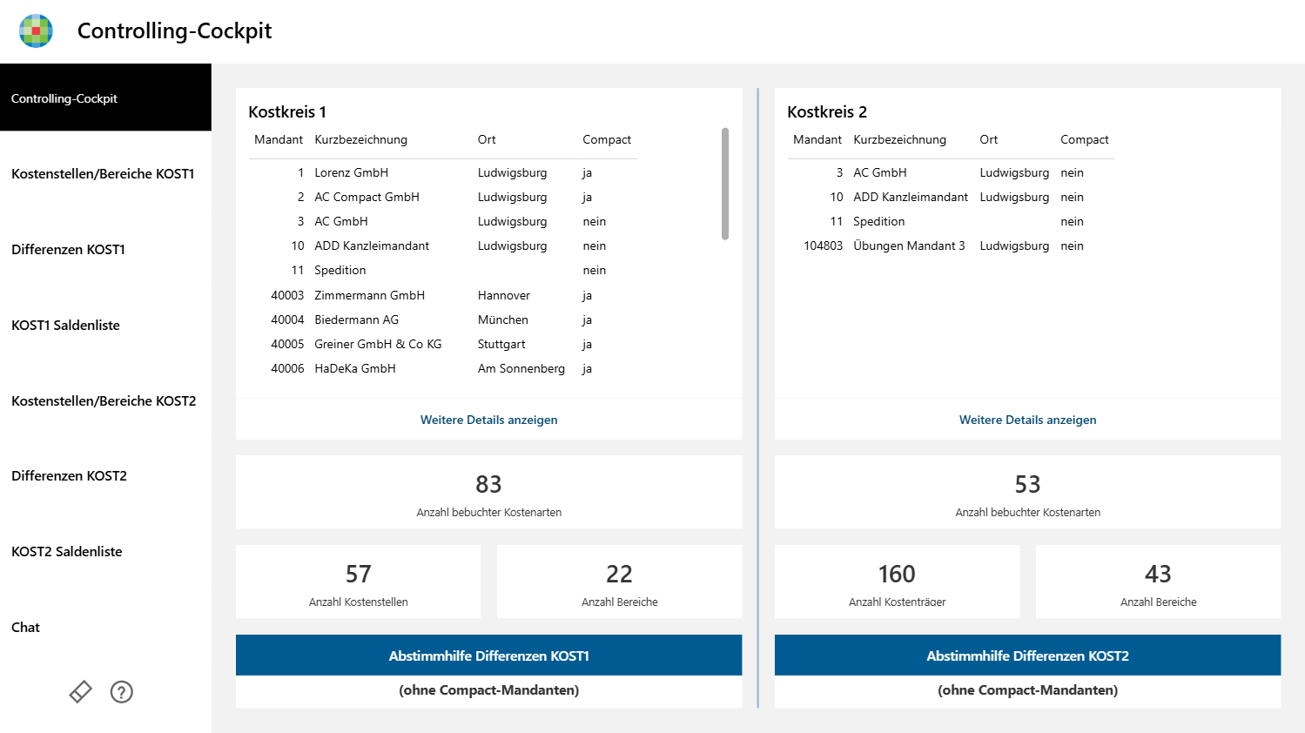Select AC GmbH in Kostkreis 2
1305x733 pixels.
click(x=951, y=172)
